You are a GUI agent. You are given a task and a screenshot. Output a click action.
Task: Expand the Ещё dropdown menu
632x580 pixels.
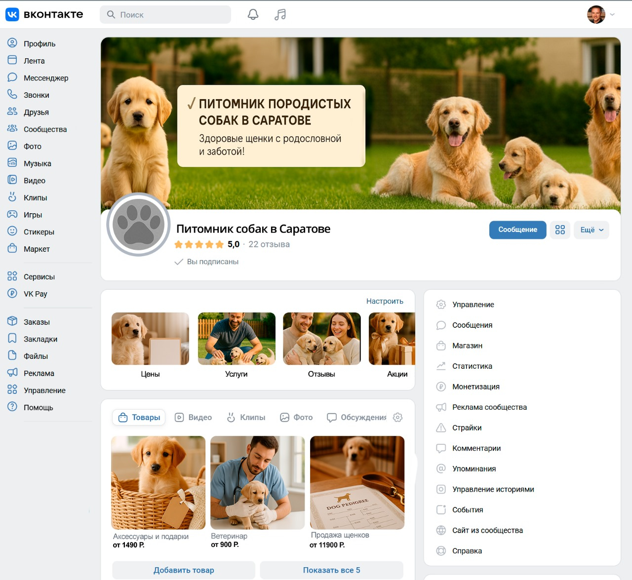click(x=592, y=230)
